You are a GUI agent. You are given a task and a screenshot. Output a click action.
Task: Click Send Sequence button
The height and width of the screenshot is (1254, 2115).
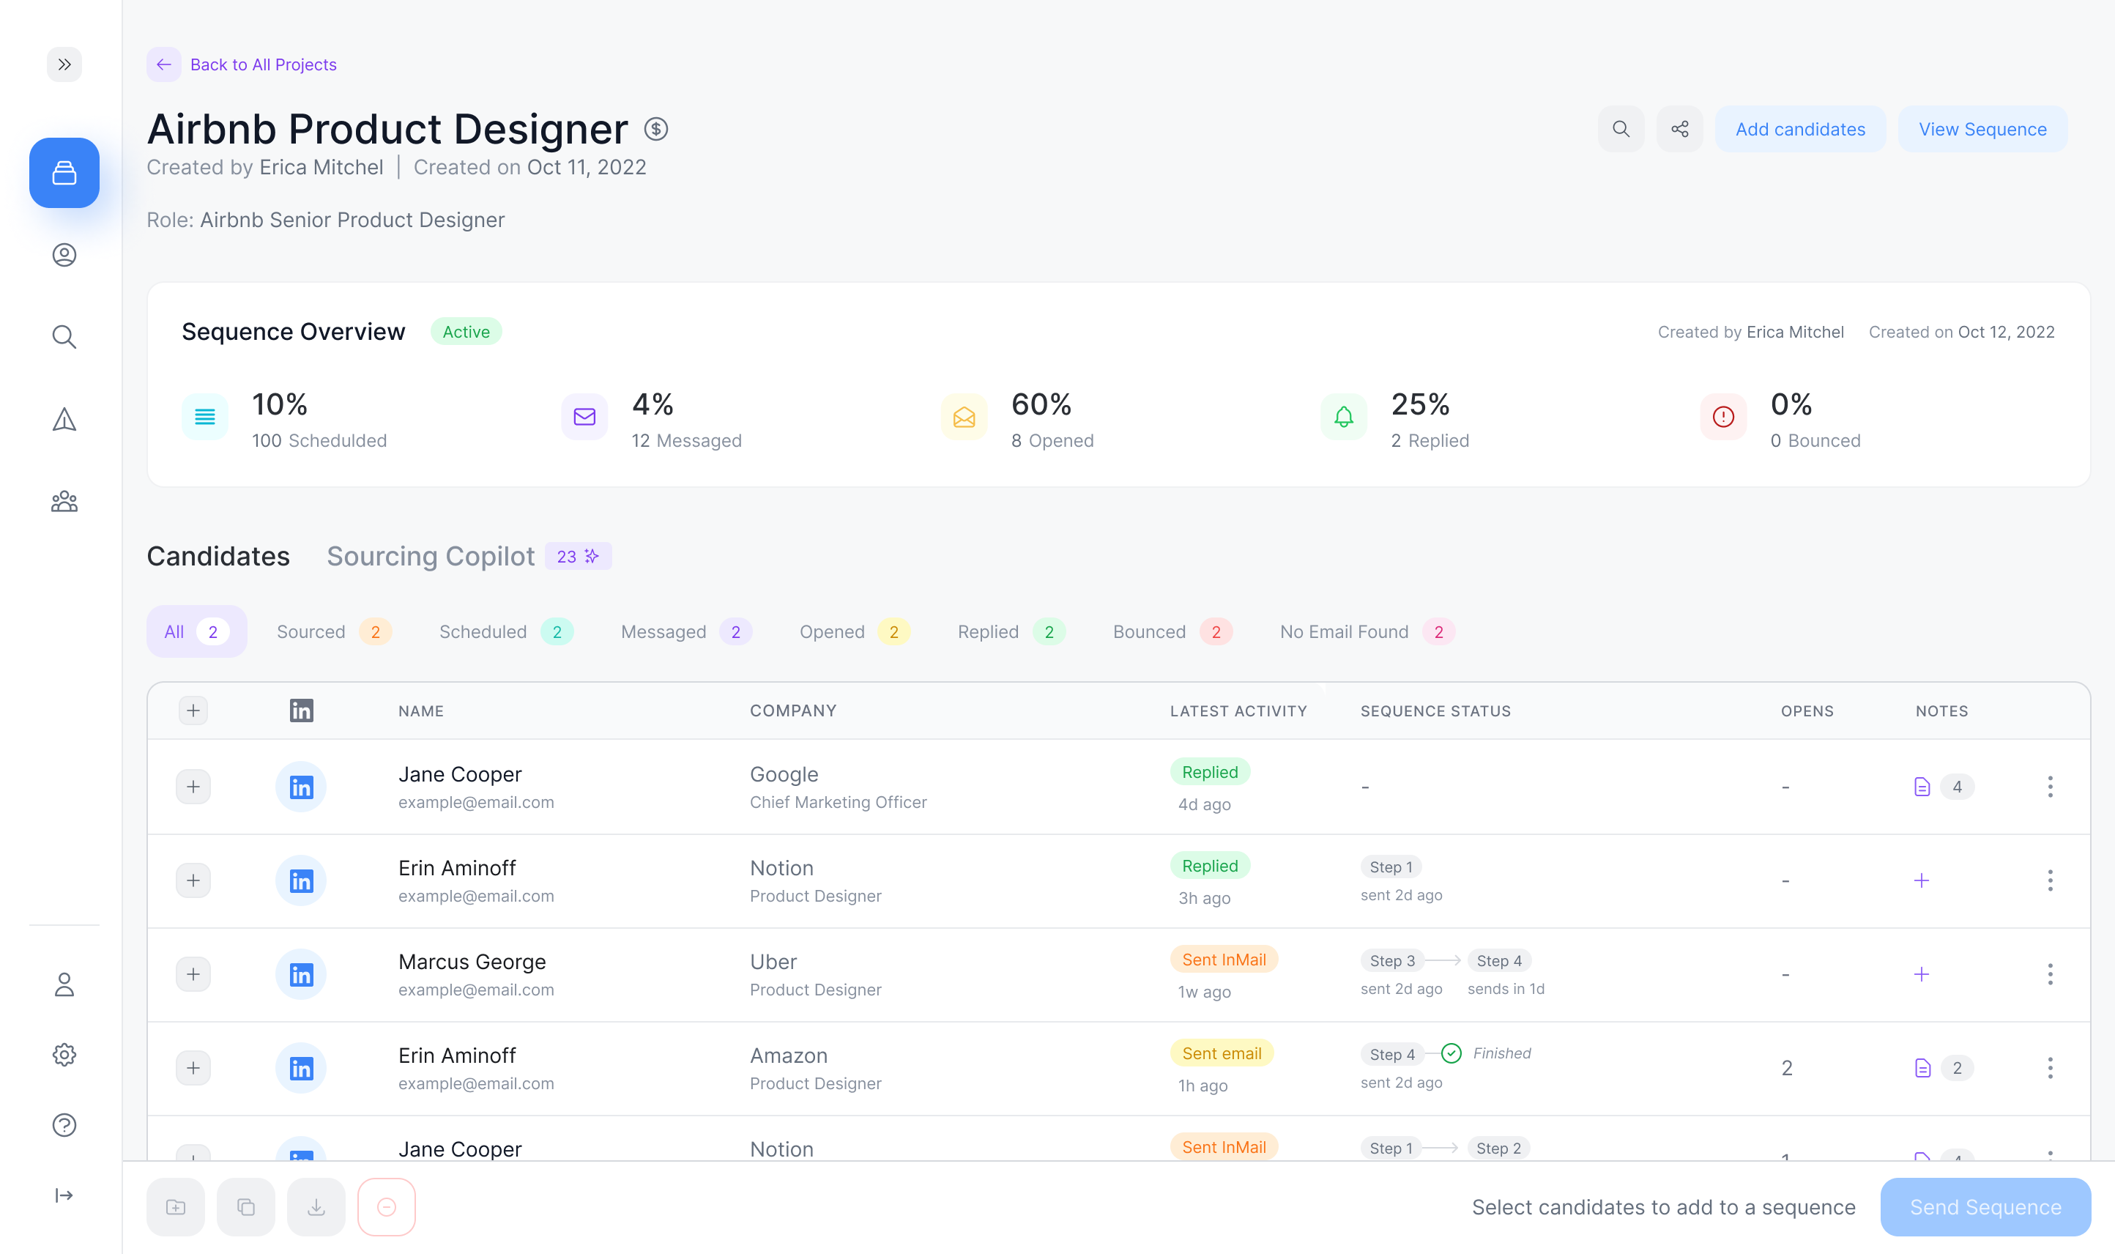pos(1985,1206)
